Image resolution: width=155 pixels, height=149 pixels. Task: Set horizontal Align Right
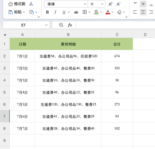tap(151, 12)
